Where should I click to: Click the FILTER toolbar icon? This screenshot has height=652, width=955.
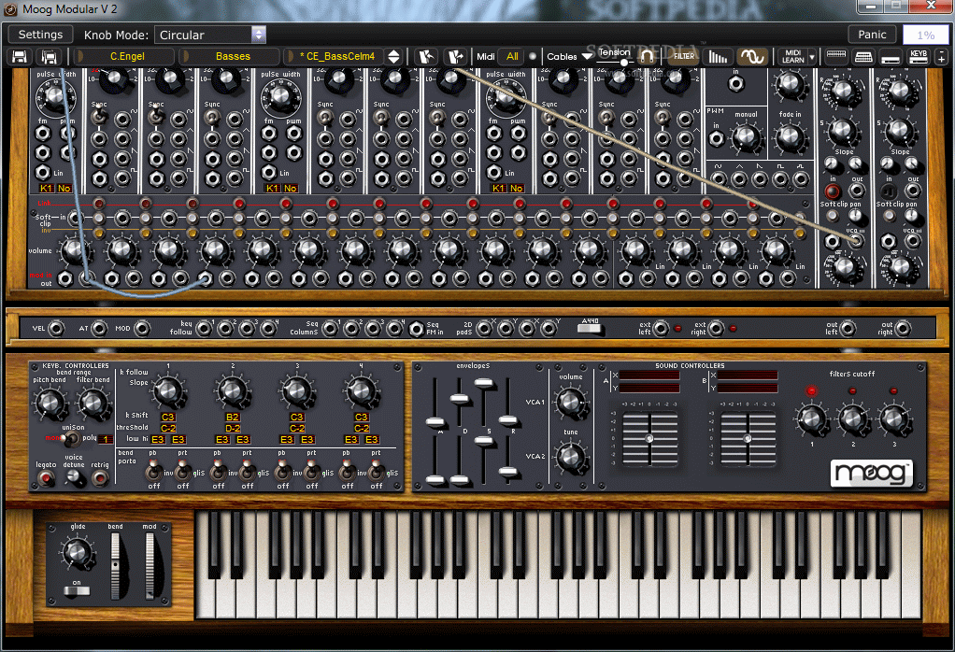pyautogui.click(x=684, y=56)
